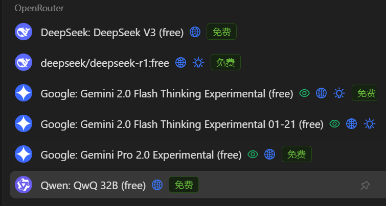Click the globe icon on Qwen QwQ 32B

click(x=157, y=185)
